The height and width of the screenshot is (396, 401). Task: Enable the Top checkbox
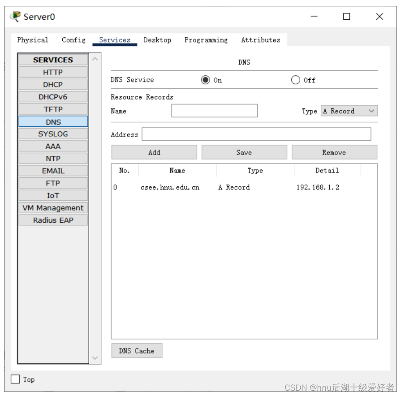coord(15,379)
